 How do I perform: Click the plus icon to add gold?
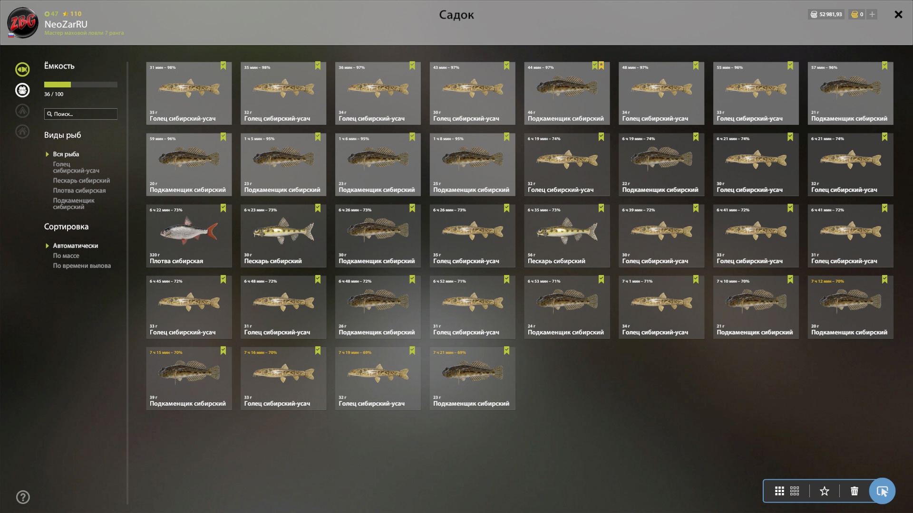[x=872, y=14]
